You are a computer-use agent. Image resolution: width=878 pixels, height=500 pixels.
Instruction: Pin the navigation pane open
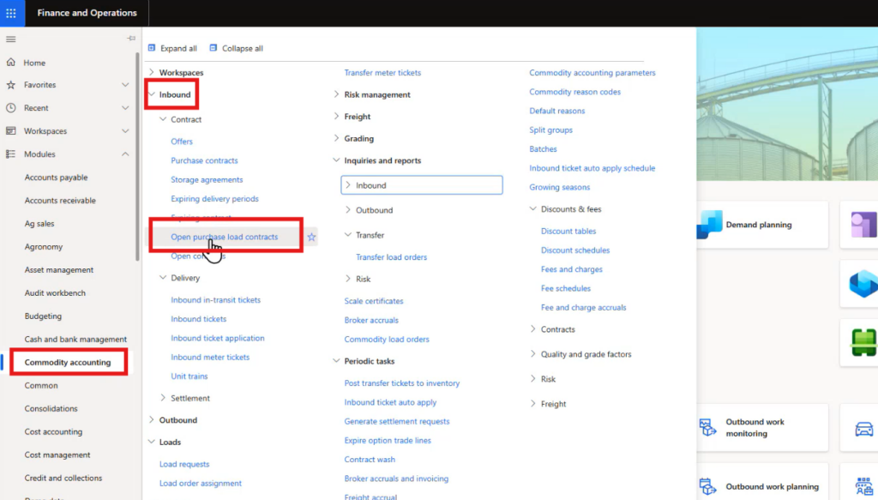pyautogui.click(x=131, y=38)
